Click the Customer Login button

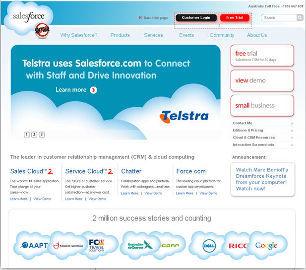tap(196, 17)
